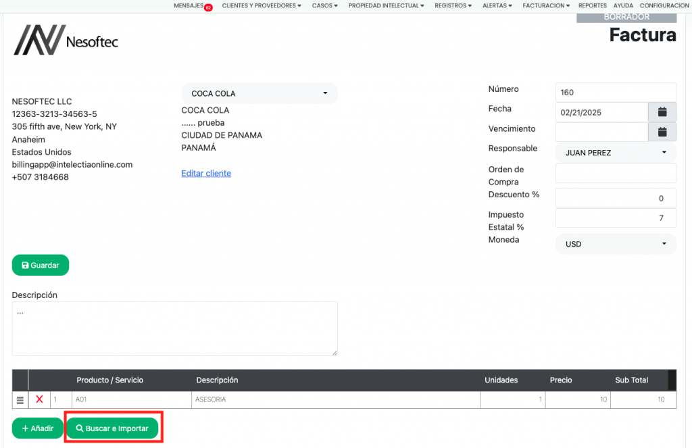The image size is (692, 448).
Task: Click the Buscar e Importar button
Action: (x=112, y=428)
